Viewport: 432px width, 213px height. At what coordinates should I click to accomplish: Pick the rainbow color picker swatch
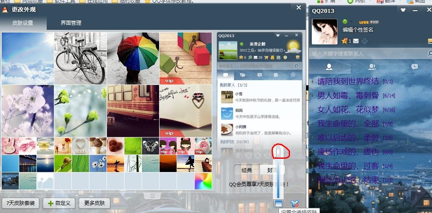(203, 181)
